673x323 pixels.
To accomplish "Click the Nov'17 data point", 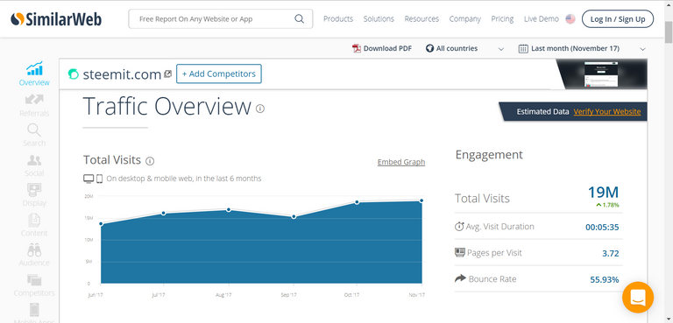I will coord(422,200).
